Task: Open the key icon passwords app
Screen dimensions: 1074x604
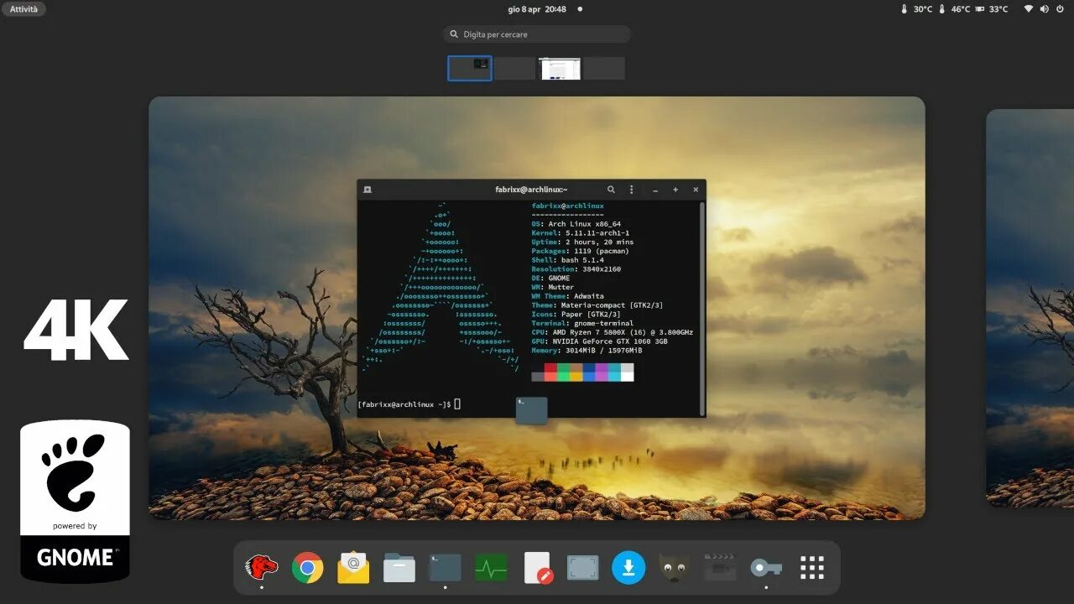Action: [766, 568]
